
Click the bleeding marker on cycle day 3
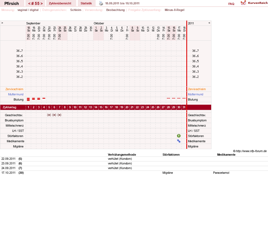tap(39, 99)
